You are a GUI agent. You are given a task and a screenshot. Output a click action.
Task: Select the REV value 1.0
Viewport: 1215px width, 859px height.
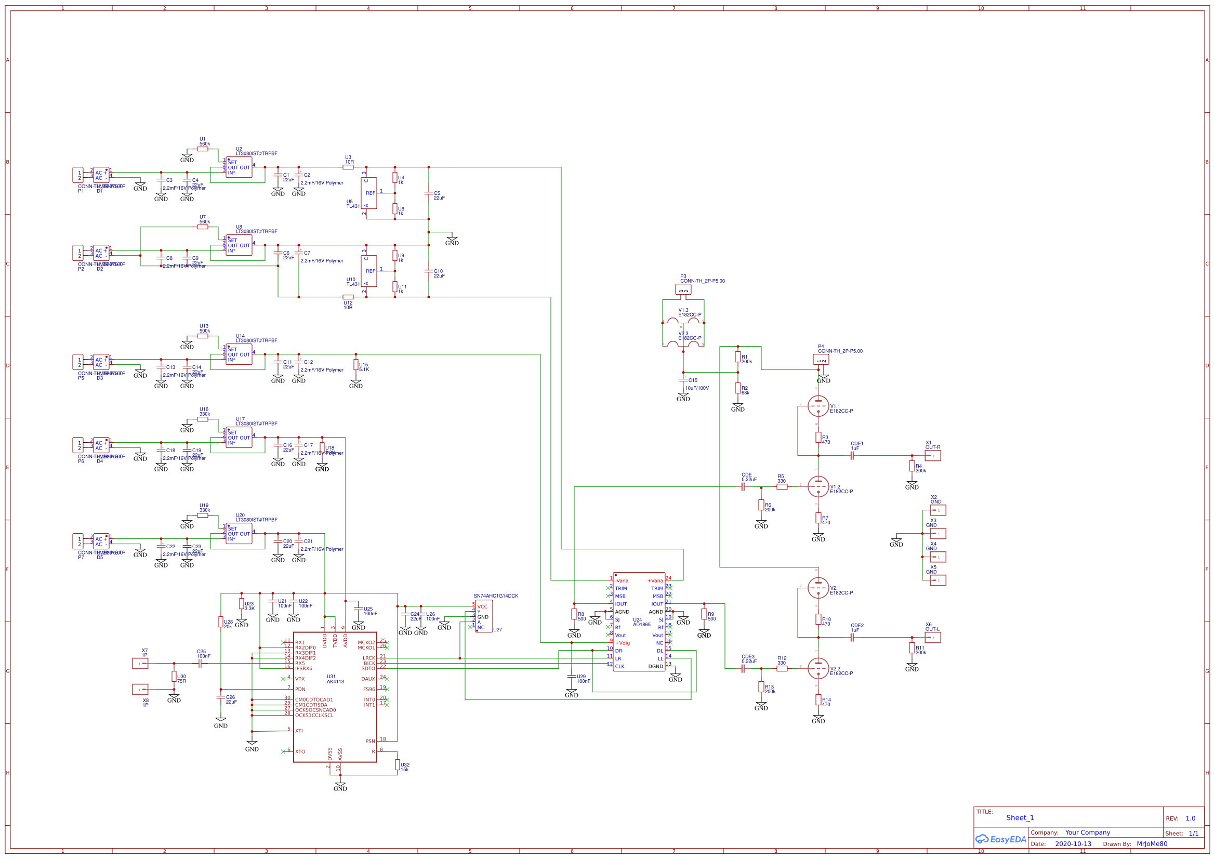click(x=1192, y=818)
